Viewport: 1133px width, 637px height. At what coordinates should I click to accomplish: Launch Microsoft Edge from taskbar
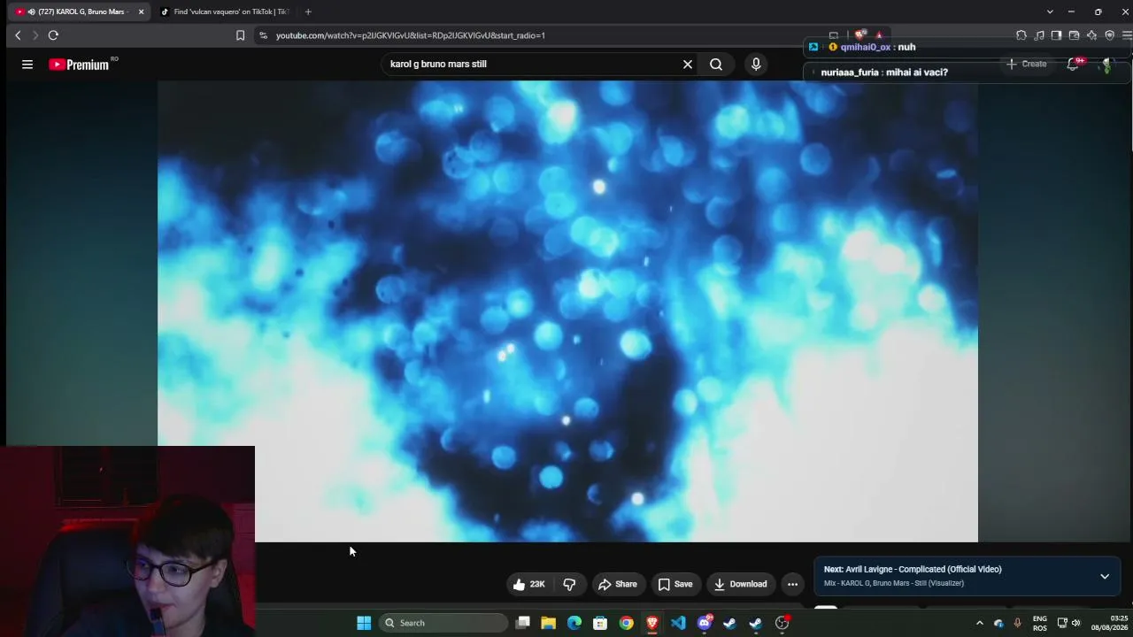tap(574, 623)
